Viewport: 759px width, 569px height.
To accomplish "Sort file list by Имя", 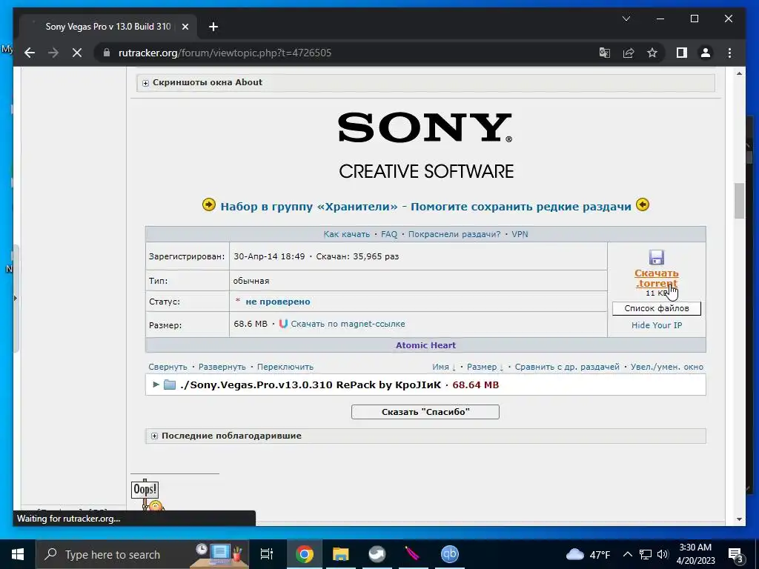I will [x=444, y=367].
